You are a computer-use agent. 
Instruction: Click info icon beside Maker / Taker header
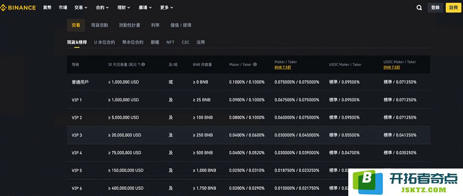[255, 64]
